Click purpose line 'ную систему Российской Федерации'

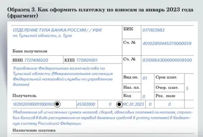(47, 123)
